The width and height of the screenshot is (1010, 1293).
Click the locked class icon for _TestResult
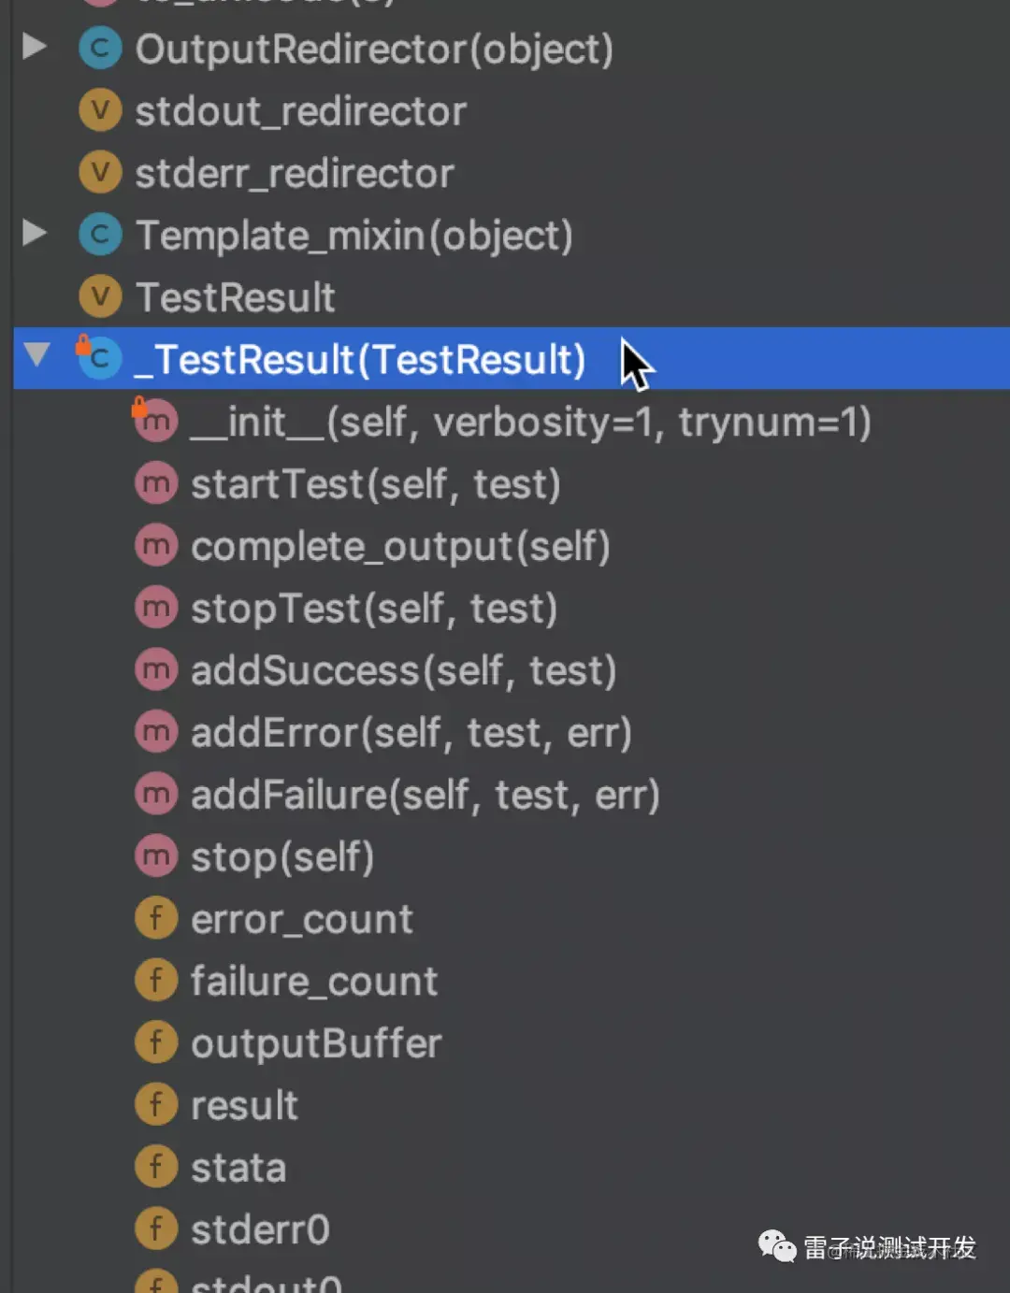click(100, 359)
